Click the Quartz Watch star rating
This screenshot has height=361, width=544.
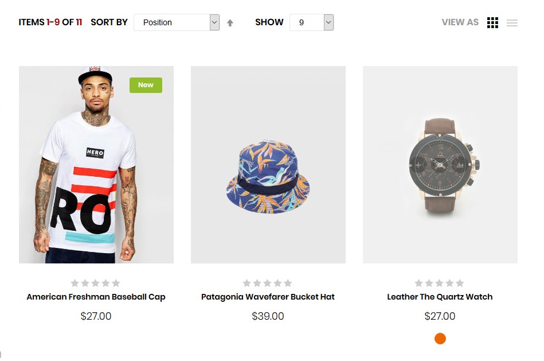tap(439, 283)
